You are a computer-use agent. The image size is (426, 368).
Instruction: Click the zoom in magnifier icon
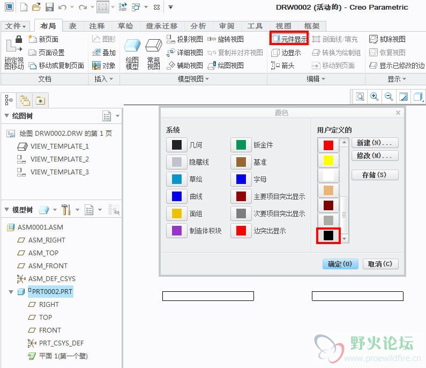[x=375, y=97]
